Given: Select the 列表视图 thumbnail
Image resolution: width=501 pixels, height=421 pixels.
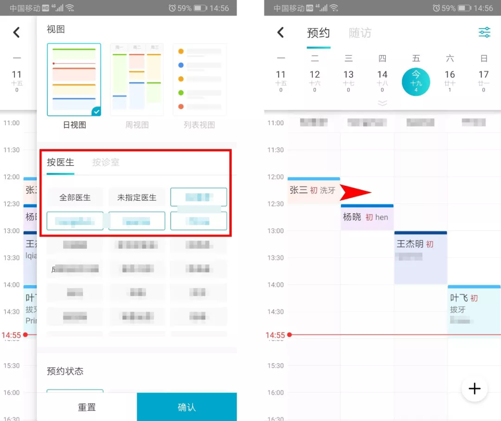Looking at the screenshot, I should coord(199,80).
